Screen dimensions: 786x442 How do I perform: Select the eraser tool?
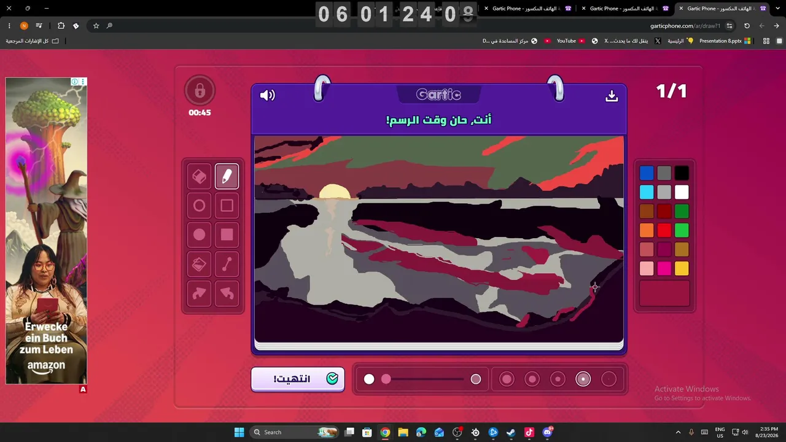point(199,177)
